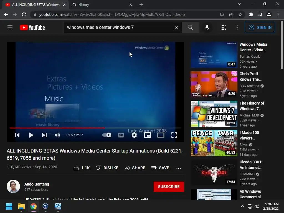Sign in to YouTube
This screenshot has height=213, width=284.
[x=260, y=27]
